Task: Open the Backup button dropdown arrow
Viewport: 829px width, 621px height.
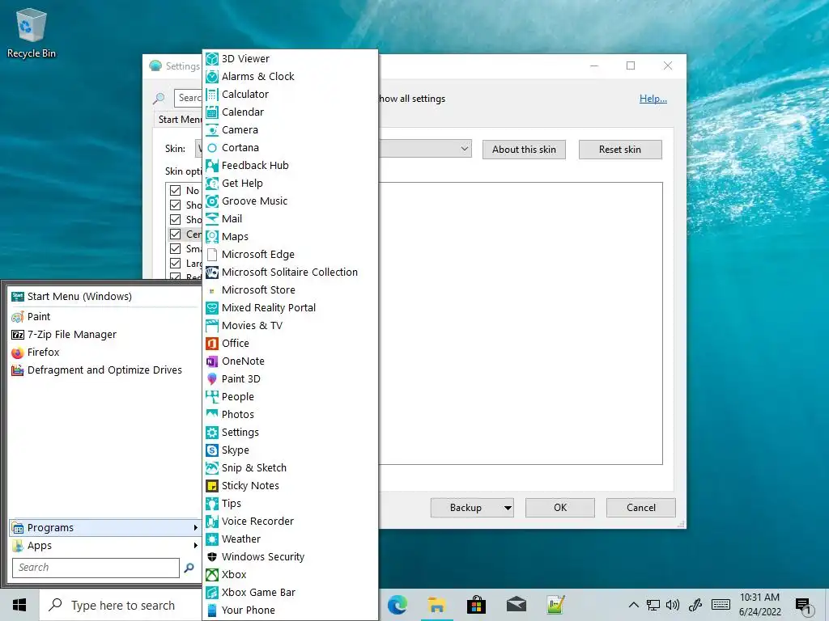Action: (508, 508)
